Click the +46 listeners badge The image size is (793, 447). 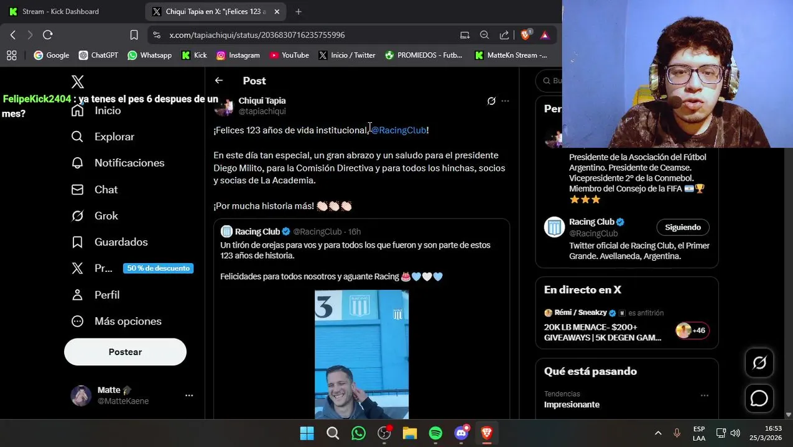692,330
